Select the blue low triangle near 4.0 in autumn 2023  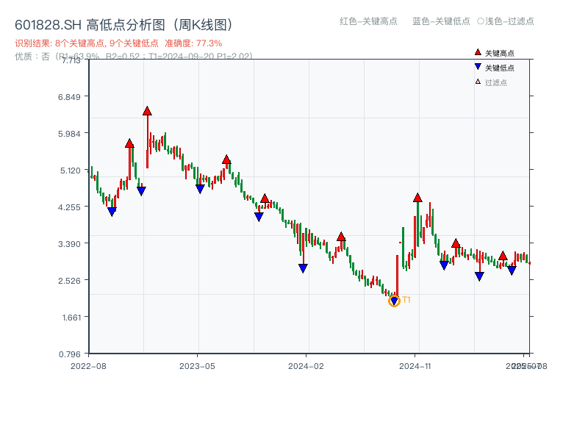(259, 217)
